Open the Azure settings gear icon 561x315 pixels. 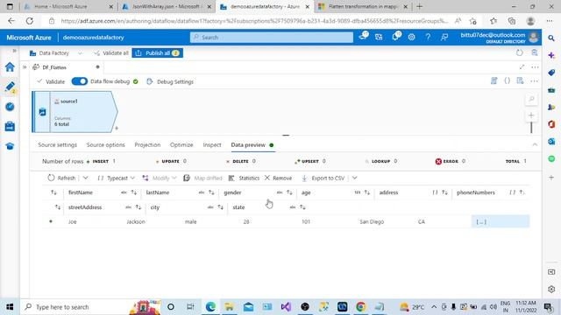[x=411, y=37]
